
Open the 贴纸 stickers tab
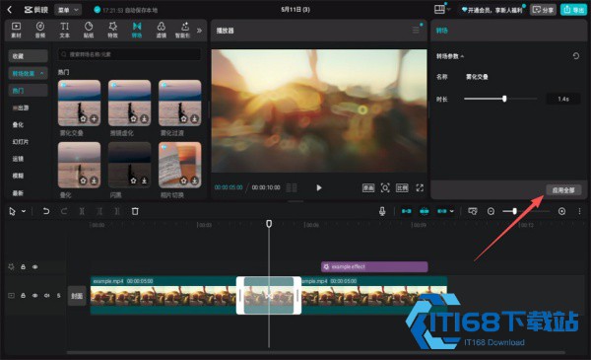[x=89, y=30]
